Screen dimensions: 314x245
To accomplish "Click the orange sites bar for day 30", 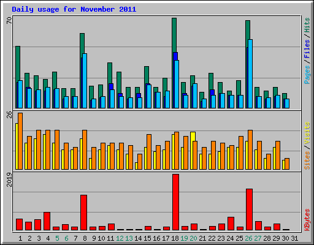I will click(287, 164).
